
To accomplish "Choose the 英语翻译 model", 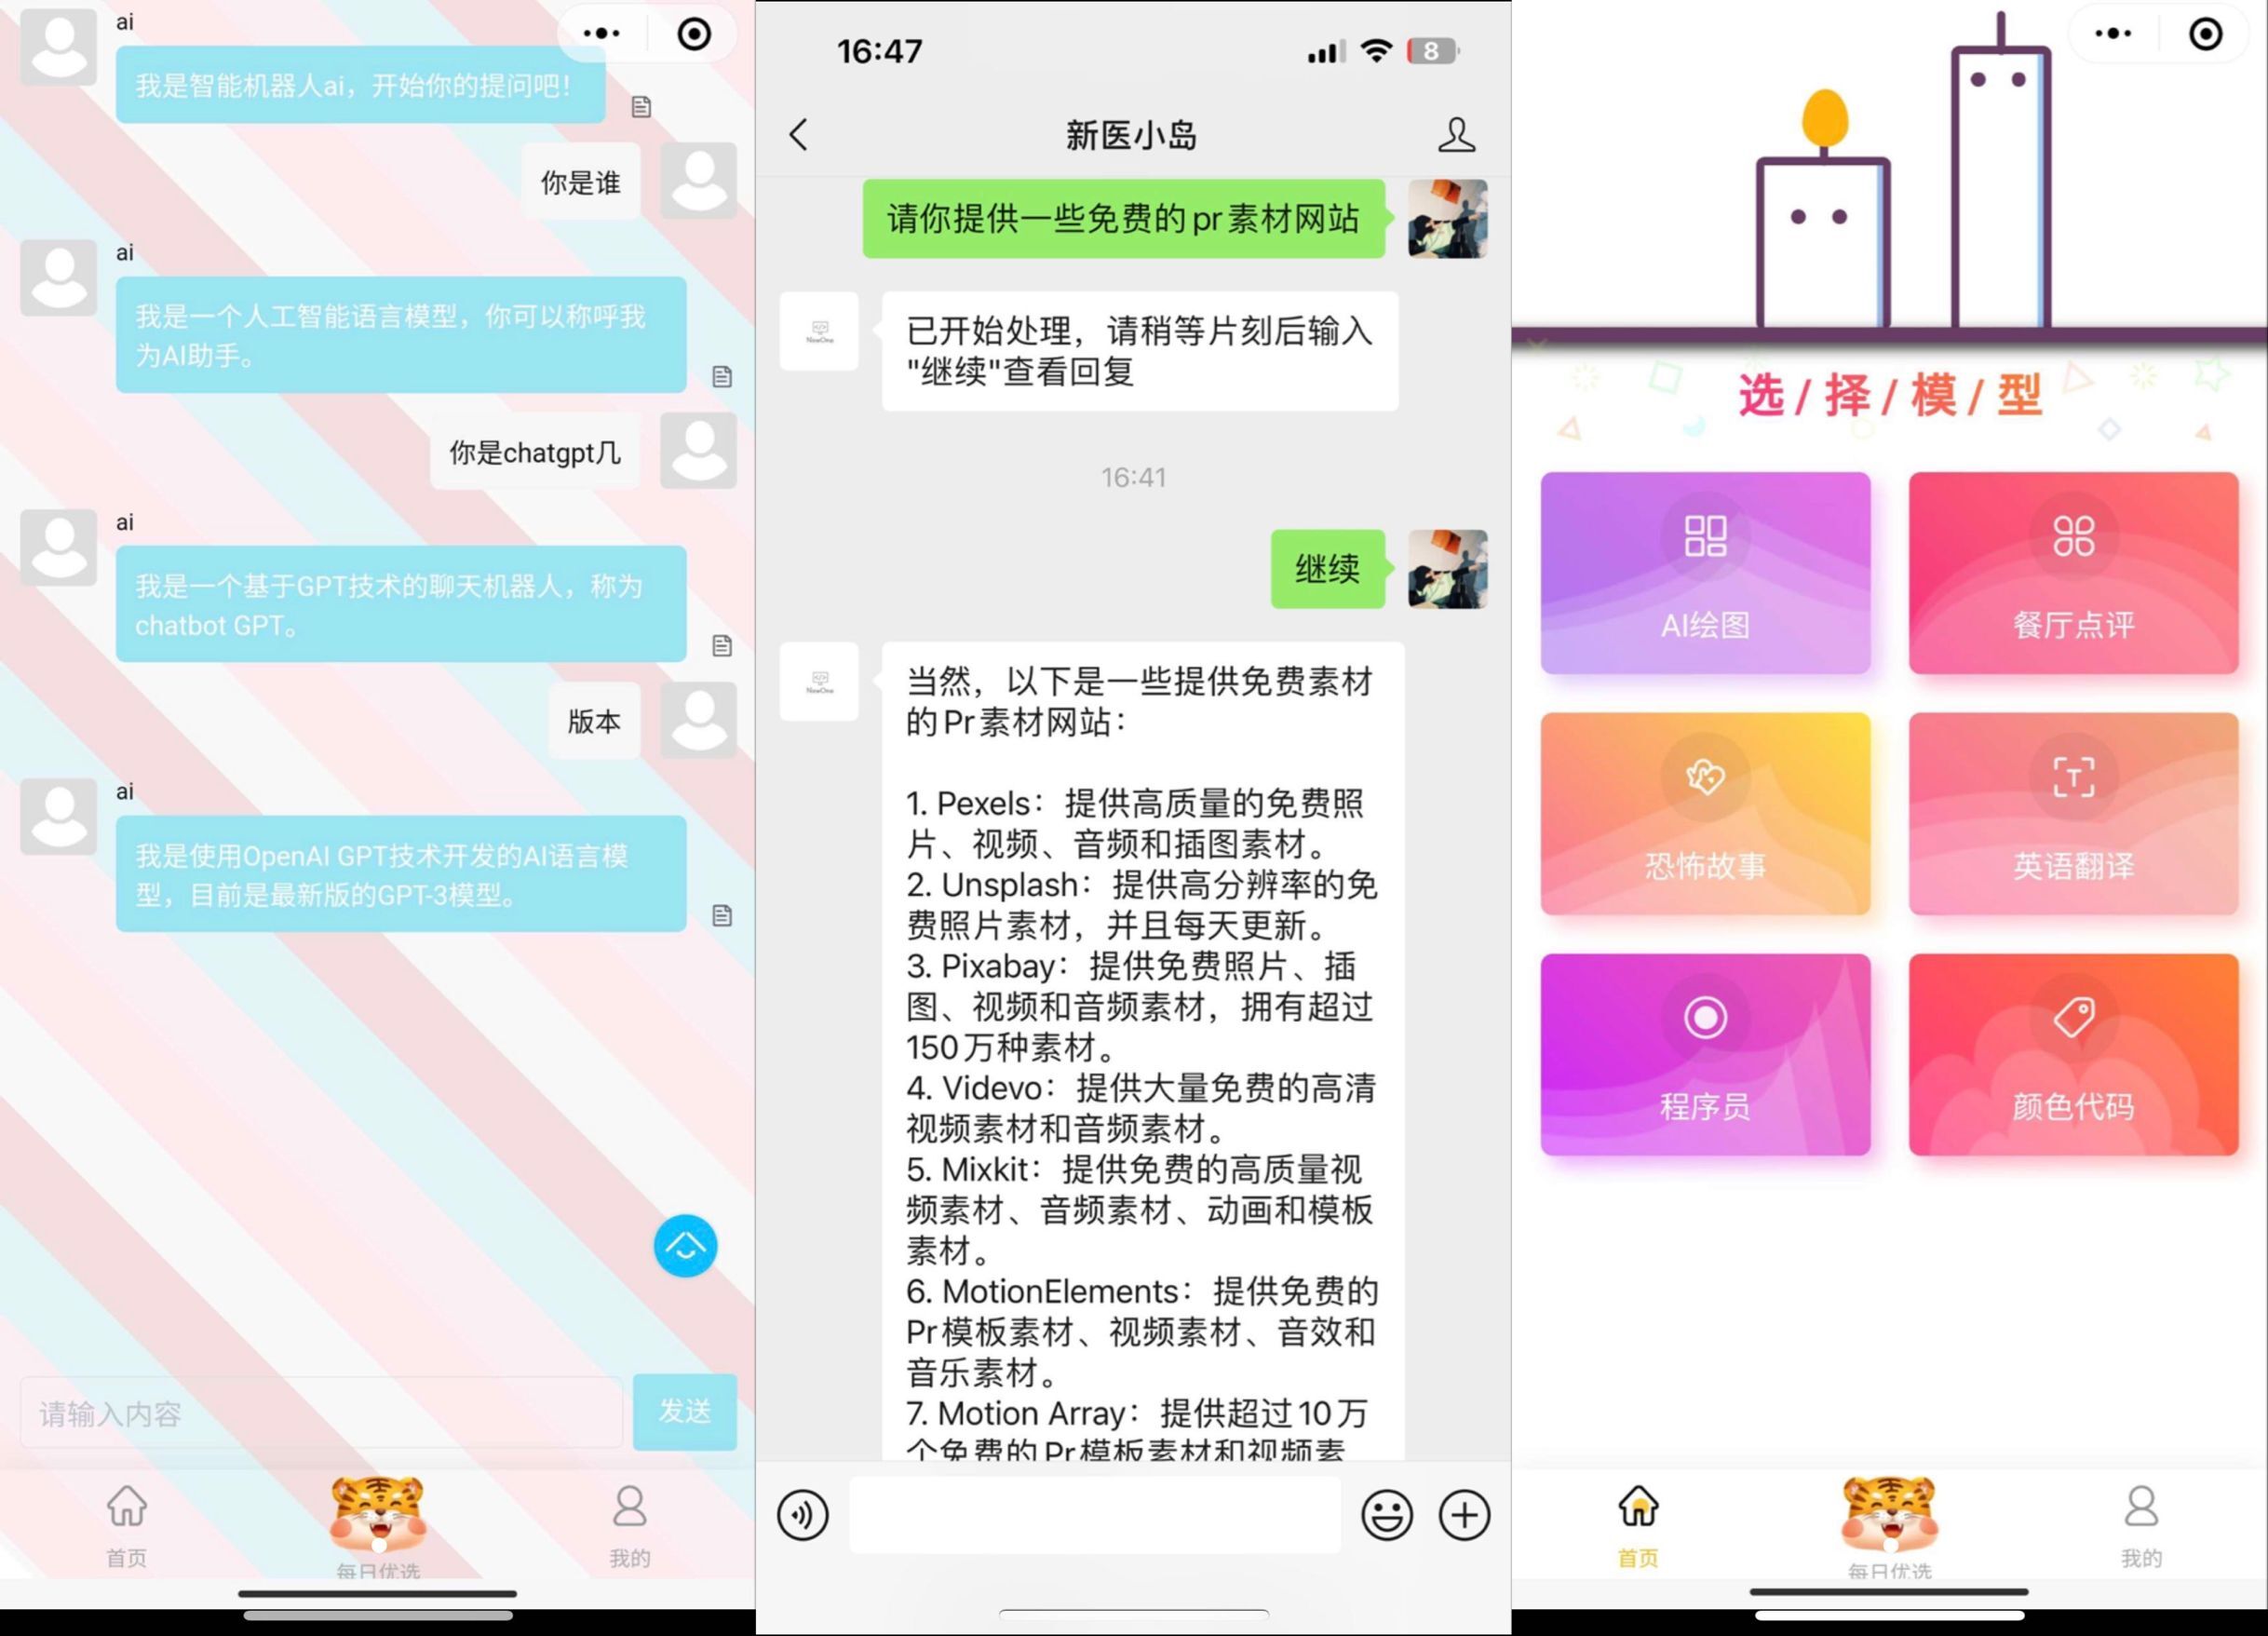I will click(x=2073, y=813).
